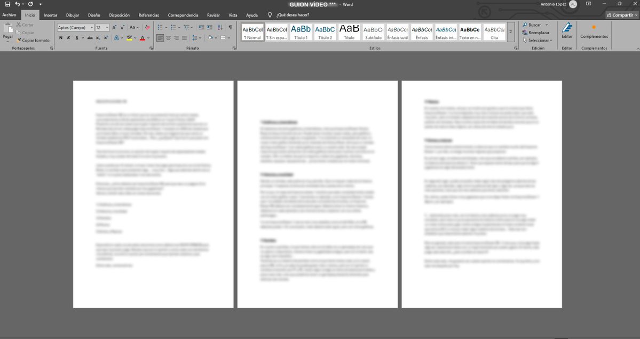Screen dimensions: 640x339
Task: Expand the styles gallery with More arrow
Action: [x=510, y=32]
